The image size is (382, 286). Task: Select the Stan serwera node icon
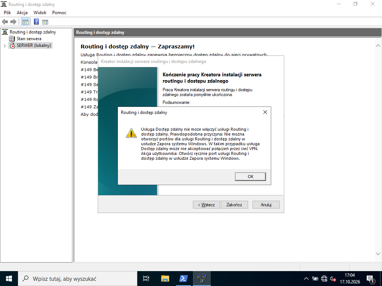[12, 39]
